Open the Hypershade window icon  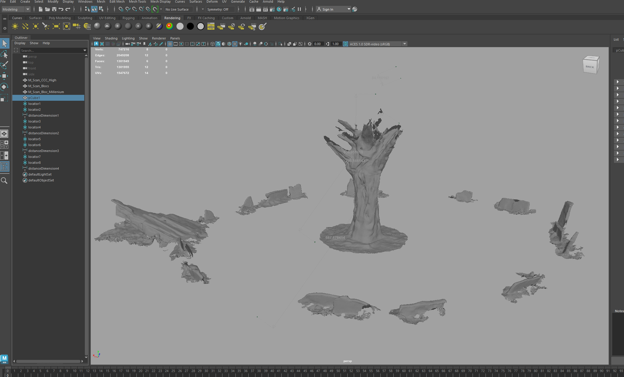click(x=279, y=9)
